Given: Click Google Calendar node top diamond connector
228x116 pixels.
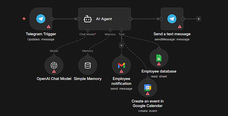Looking at the screenshot, I should [x=148, y=78].
